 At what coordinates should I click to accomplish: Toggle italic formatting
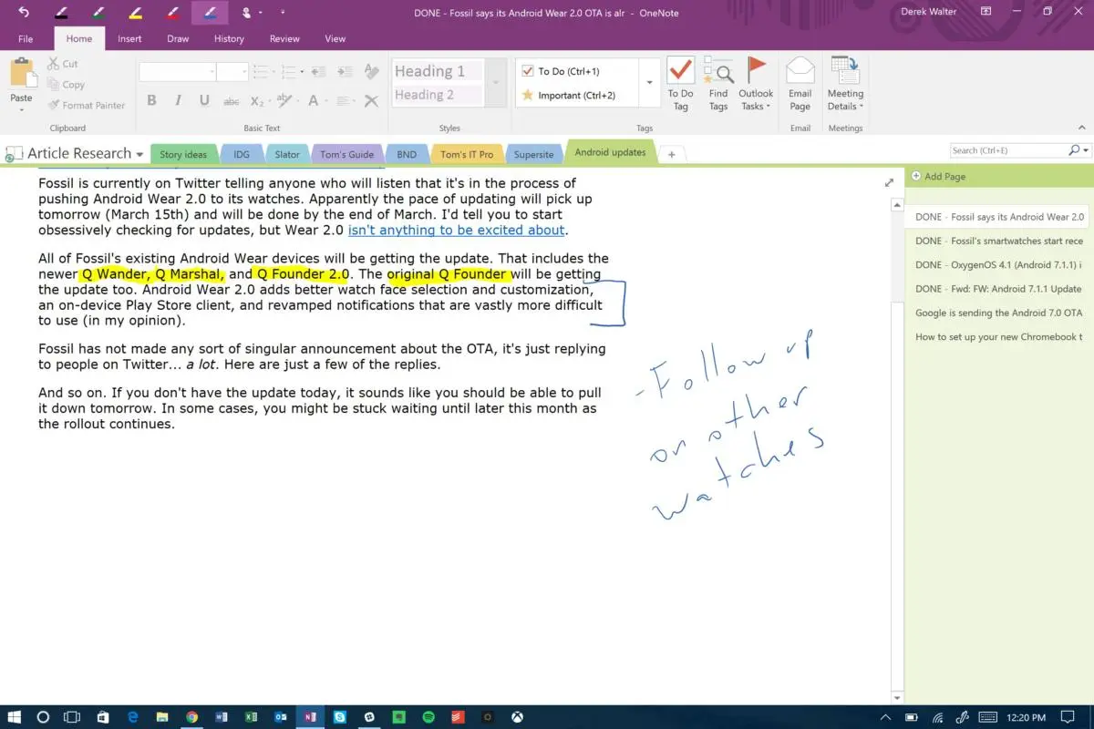(178, 101)
